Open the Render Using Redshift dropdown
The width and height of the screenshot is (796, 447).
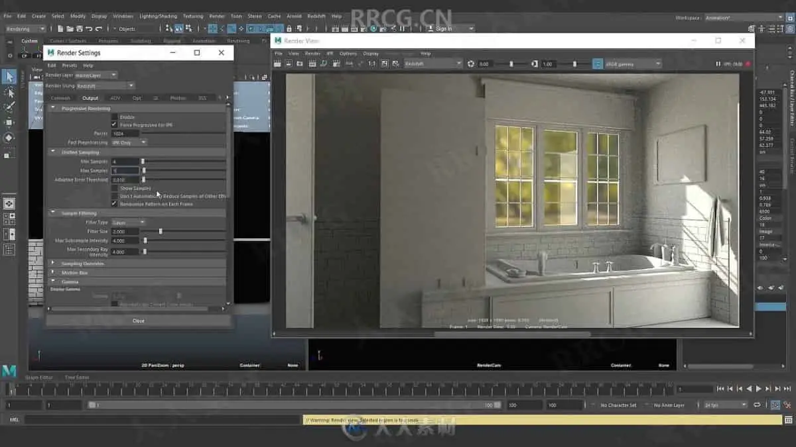tap(105, 85)
